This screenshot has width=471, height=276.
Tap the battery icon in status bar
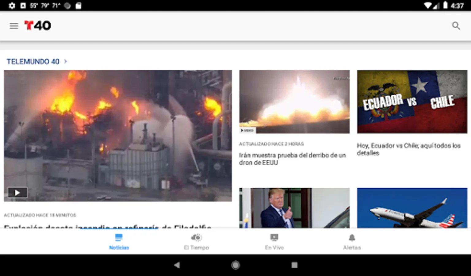[445, 5]
